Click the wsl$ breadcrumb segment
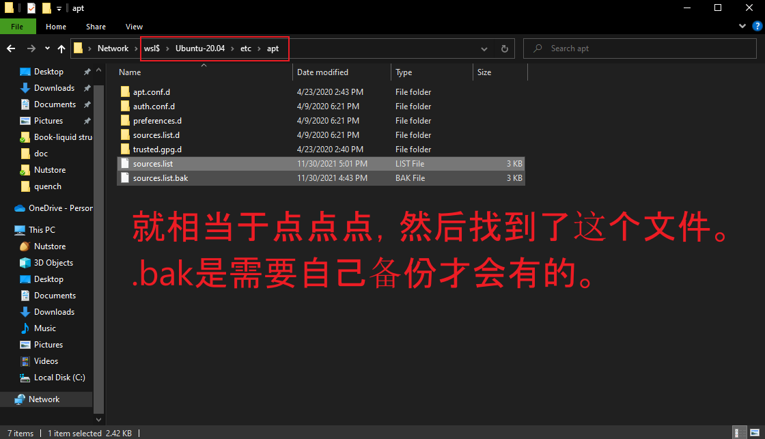This screenshot has height=439, width=765. tap(152, 48)
